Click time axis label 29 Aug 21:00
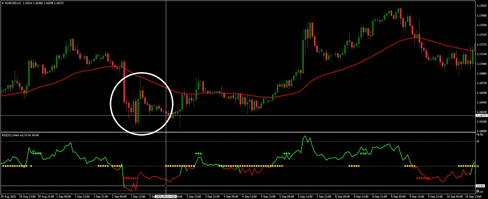This screenshot has height=199, width=488. [46, 197]
